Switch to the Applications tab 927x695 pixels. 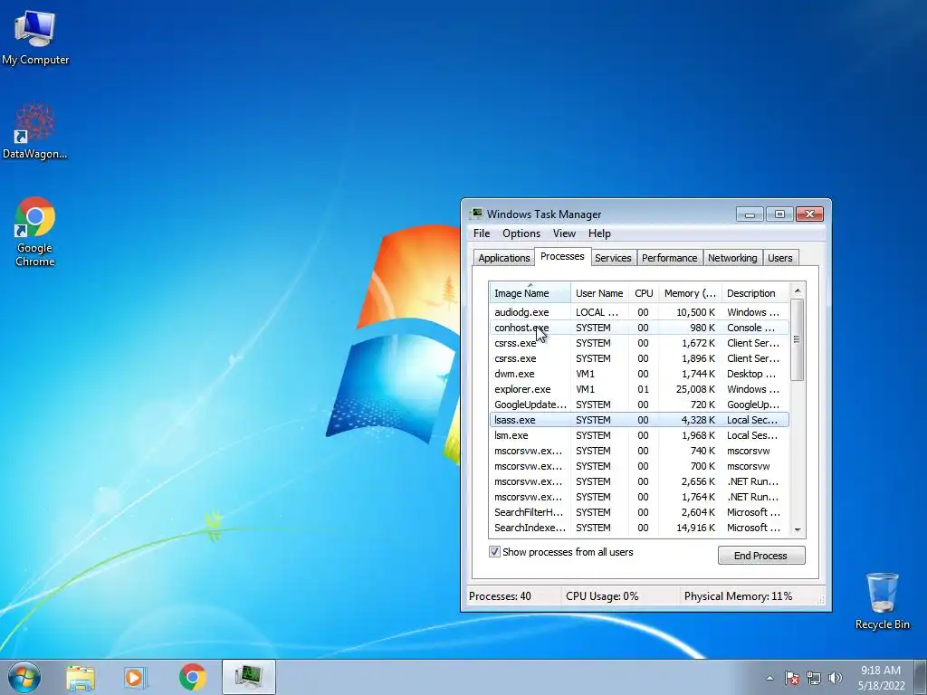(503, 258)
